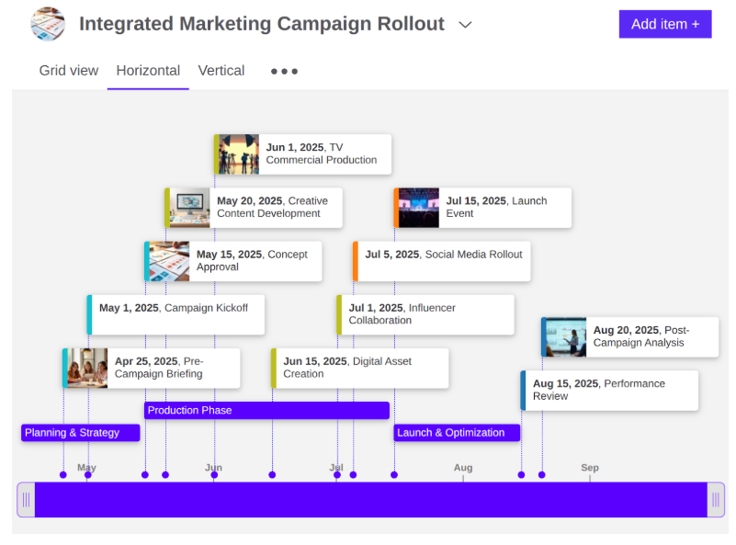Click the left handle of the timeline range slider

pyautogui.click(x=26, y=499)
